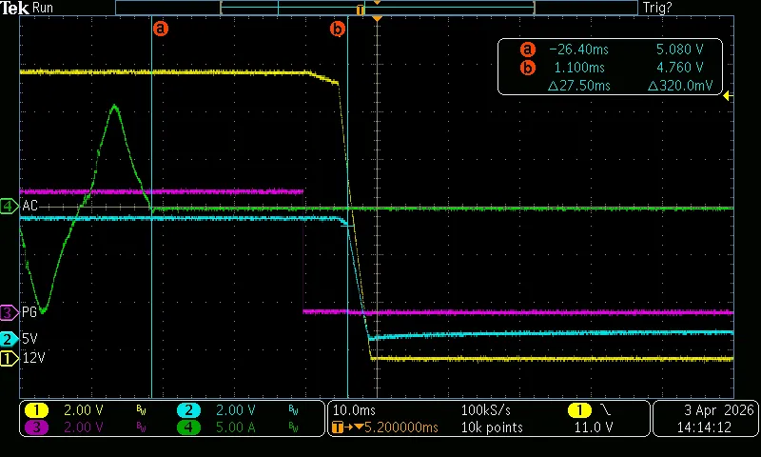Click the -26.40ms cursor a time
Screen dimensions: 761x457
[578, 50]
